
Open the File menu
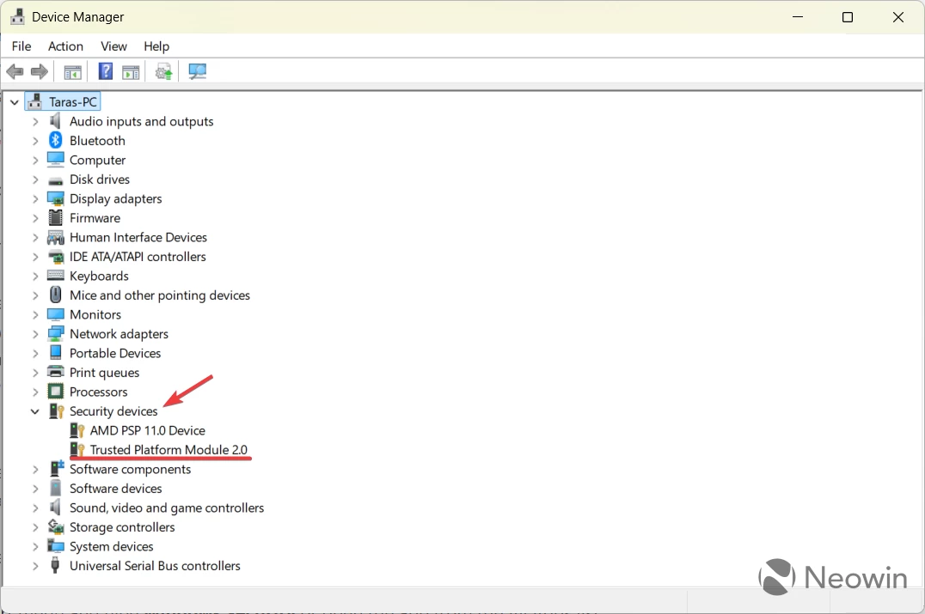point(21,46)
